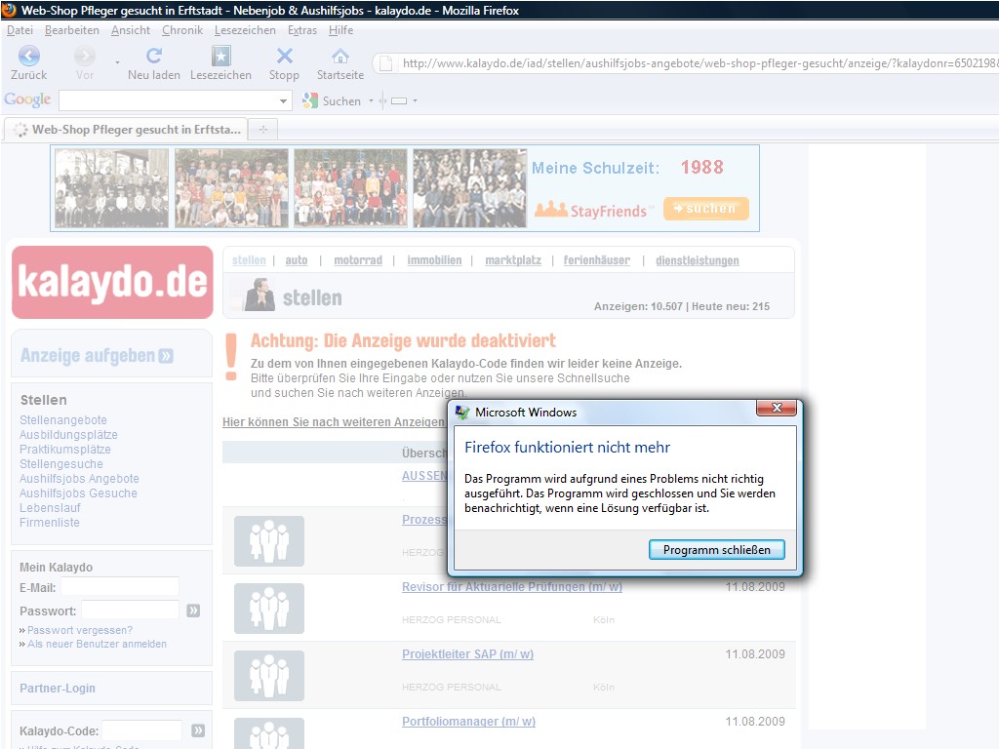The image size is (999, 749).
Task: Click placeholder image beside Projektleiter SAP
Action: coord(269,676)
